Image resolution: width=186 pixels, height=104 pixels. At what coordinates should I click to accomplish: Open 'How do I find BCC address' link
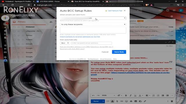(87, 47)
